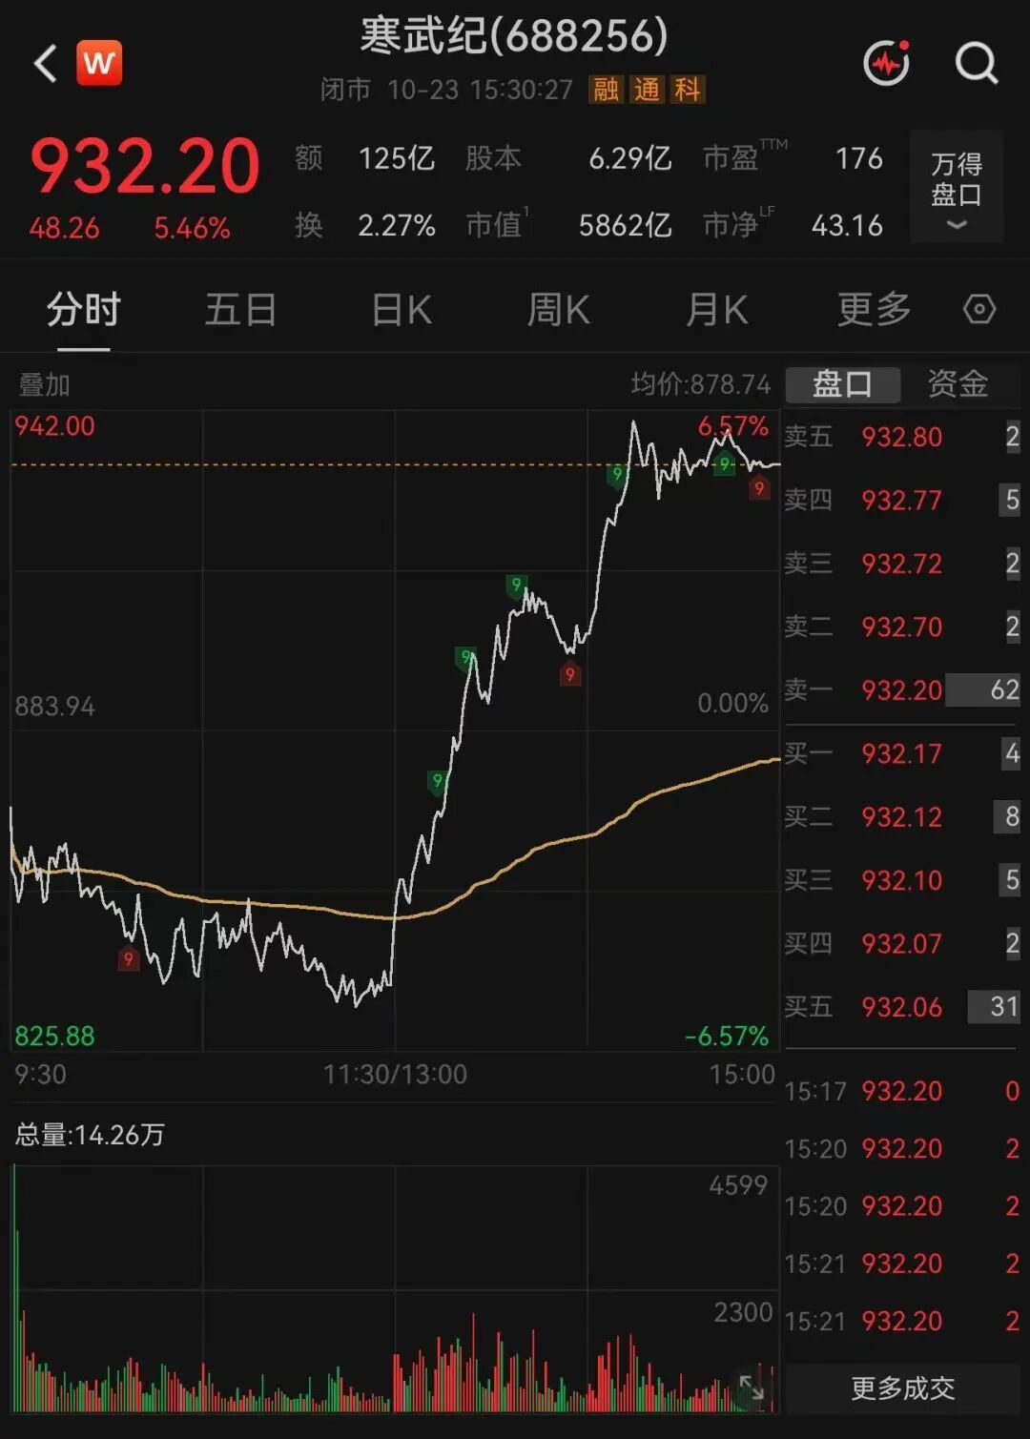Tap the 买五 row at 932.06
The image size is (1030, 1439).
(902, 1006)
